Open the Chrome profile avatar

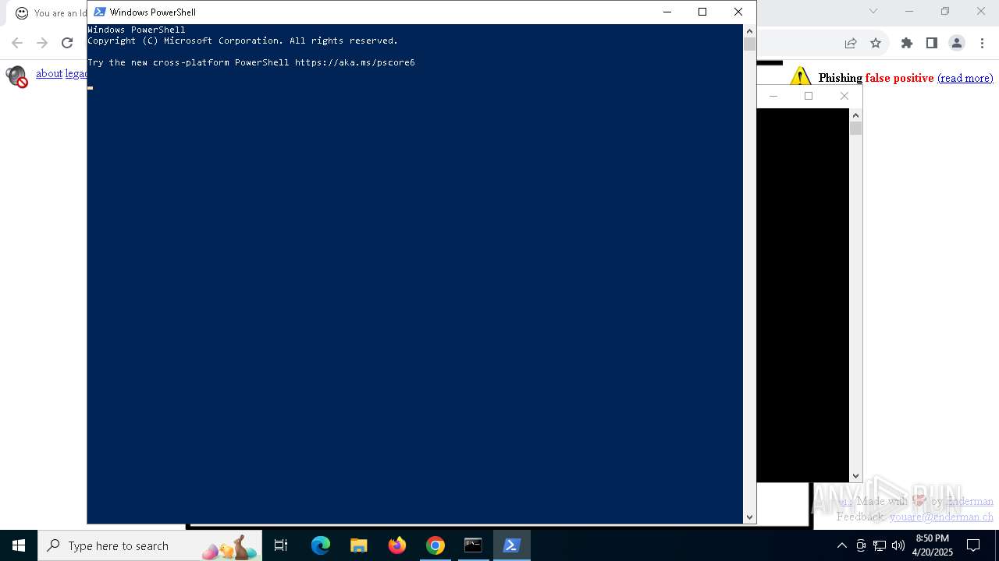click(x=957, y=43)
